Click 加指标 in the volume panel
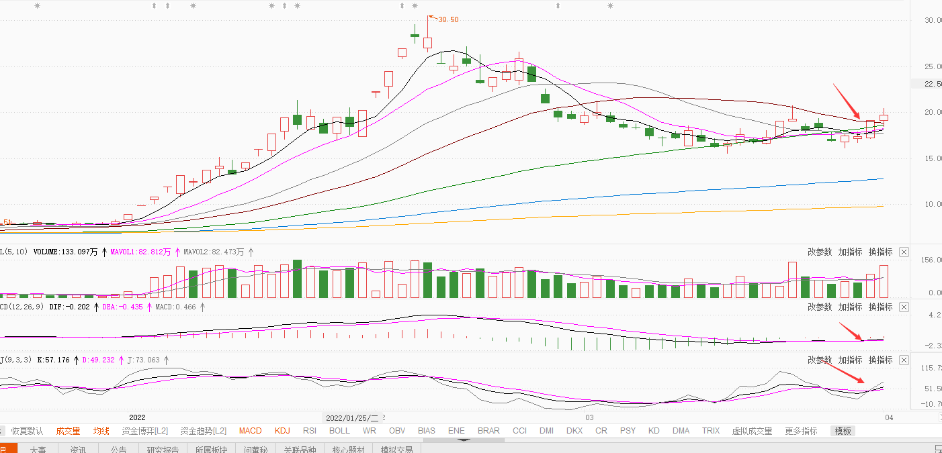This screenshot has height=453, width=942. (x=850, y=252)
